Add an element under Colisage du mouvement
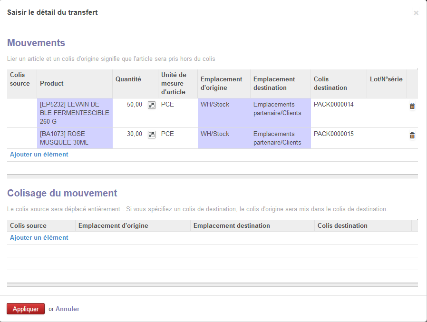 [x=39, y=237]
